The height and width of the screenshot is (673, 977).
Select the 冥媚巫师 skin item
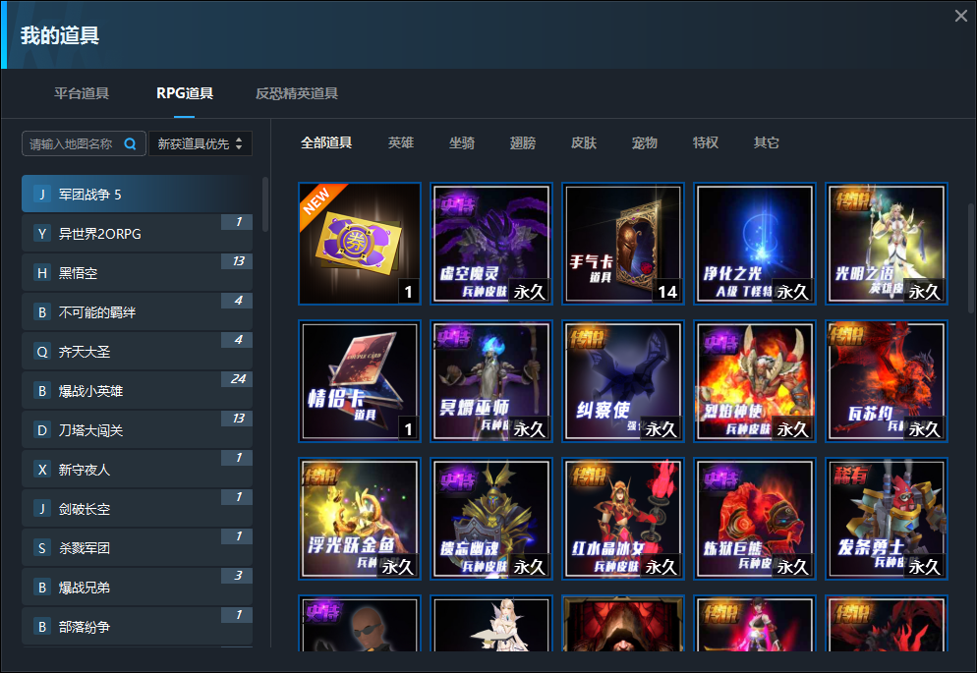(491, 381)
